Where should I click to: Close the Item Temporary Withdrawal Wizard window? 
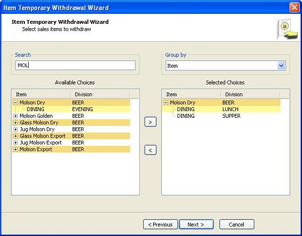pos(295,7)
